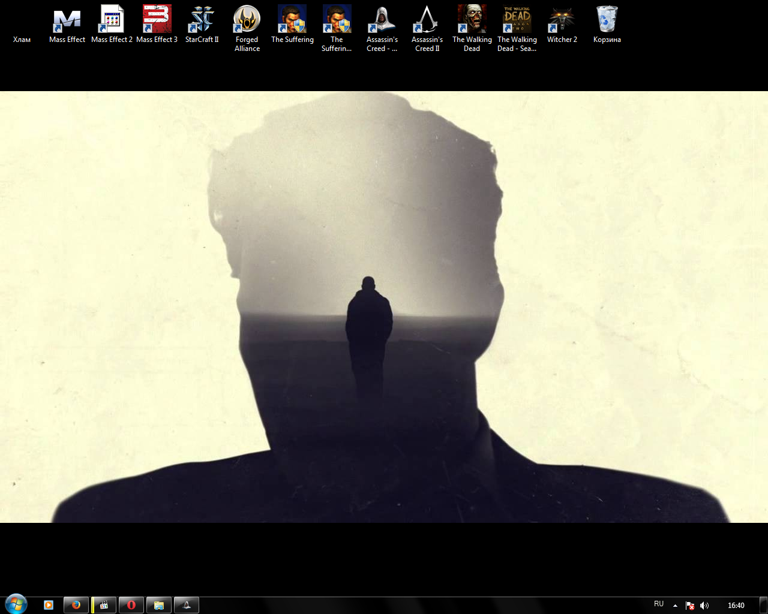The height and width of the screenshot is (614, 768).
Task: Open Windows Explorer from the taskbar
Action: click(159, 605)
